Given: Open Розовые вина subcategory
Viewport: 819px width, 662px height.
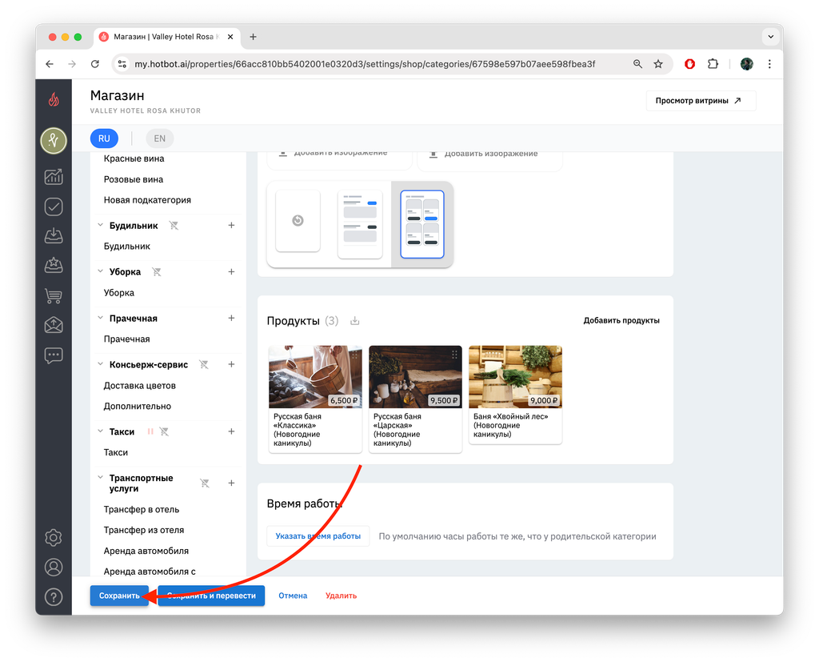Looking at the screenshot, I should point(134,179).
